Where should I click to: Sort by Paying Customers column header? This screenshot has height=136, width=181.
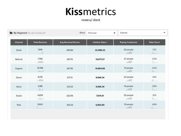coord(129,42)
